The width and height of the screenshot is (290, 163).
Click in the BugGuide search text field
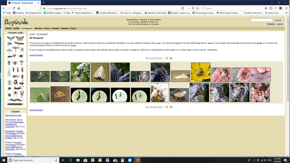(262, 20)
